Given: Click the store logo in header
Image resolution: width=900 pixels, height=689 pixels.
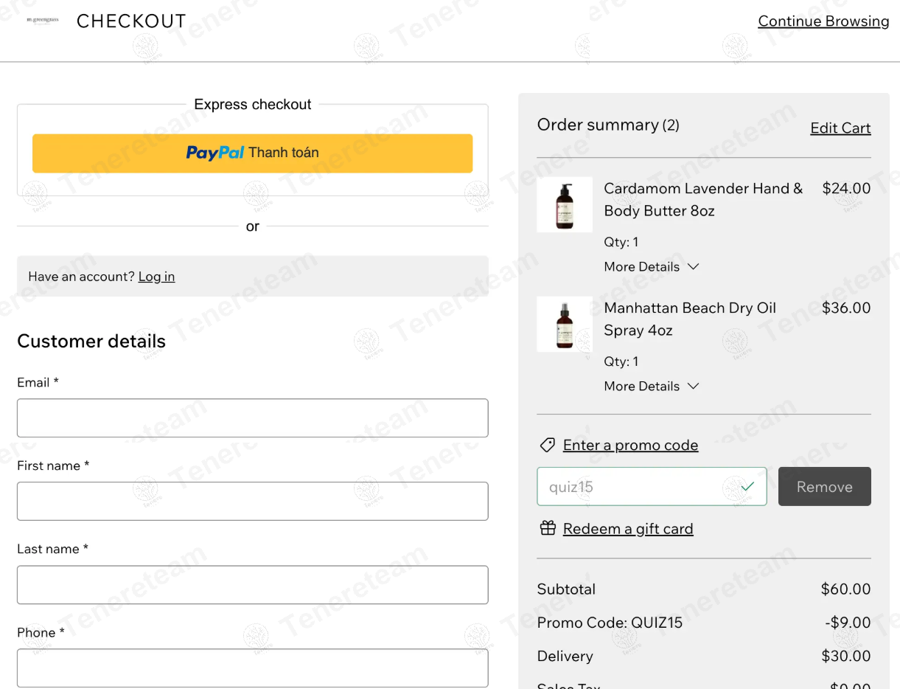Looking at the screenshot, I should tap(42, 21).
